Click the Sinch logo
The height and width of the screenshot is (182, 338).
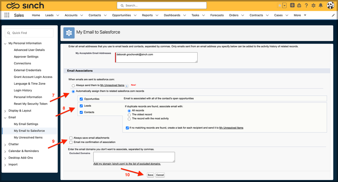click(x=25, y=6)
